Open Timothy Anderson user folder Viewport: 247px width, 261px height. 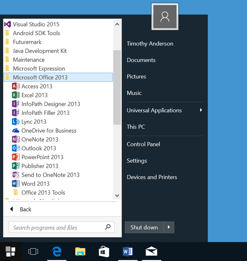pyautogui.click(x=150, y=43)
